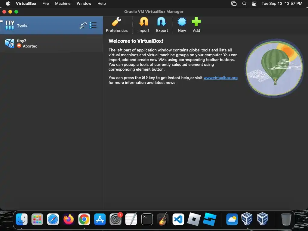Image resolution: width=308 pixels, height=231 pixels.
Task: Open Launchpad from the Dock
Action: click(37, 219)
